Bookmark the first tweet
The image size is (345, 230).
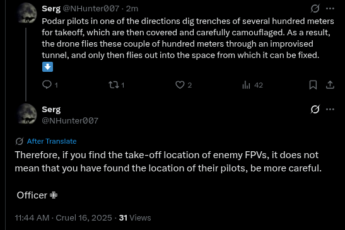313,85
